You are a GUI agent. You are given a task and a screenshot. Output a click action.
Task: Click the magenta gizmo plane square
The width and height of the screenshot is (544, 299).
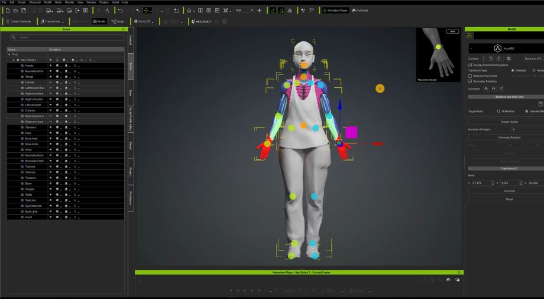point(351,132)
